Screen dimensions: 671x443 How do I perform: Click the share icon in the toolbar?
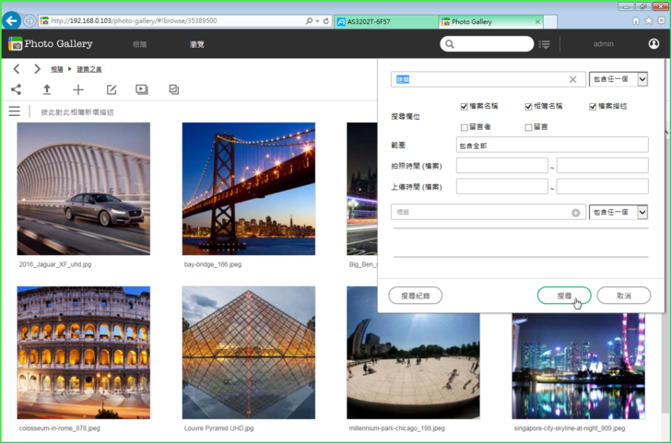(16, 89)
